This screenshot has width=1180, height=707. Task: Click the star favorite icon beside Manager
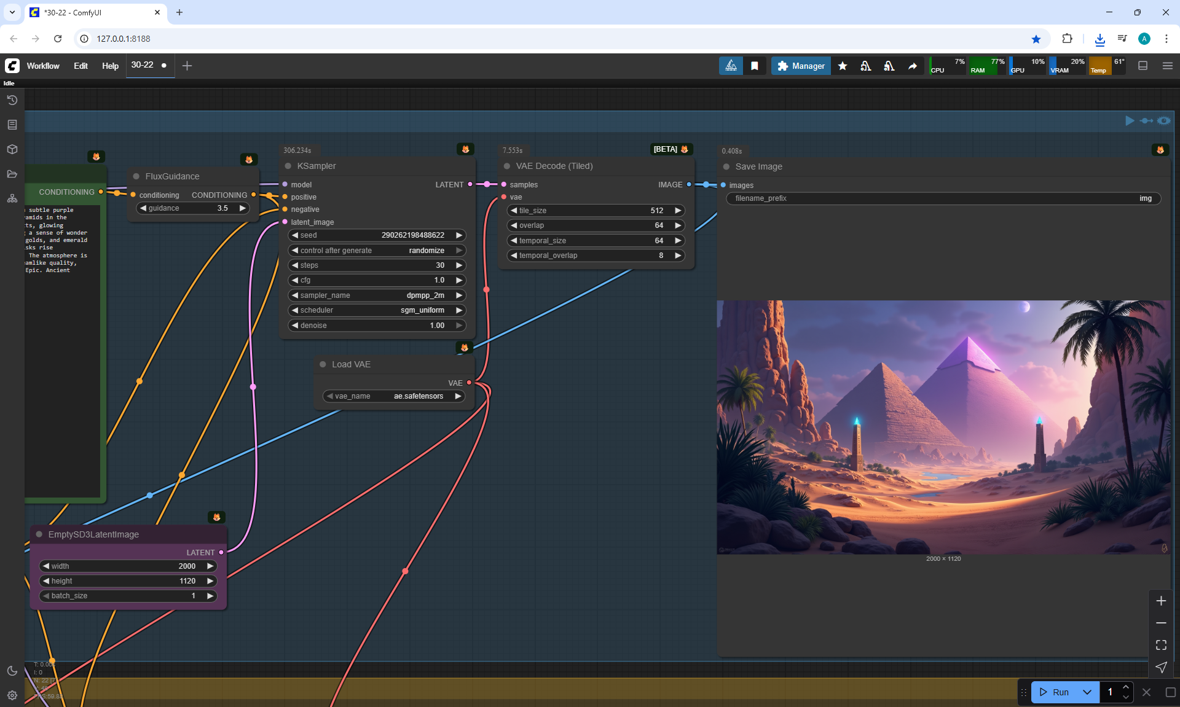point(843,66)
